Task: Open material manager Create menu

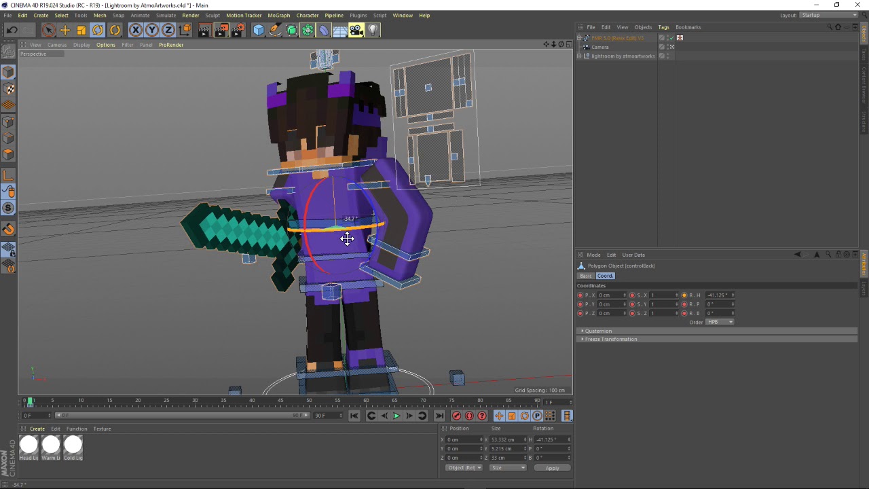Action: point(37,429)
